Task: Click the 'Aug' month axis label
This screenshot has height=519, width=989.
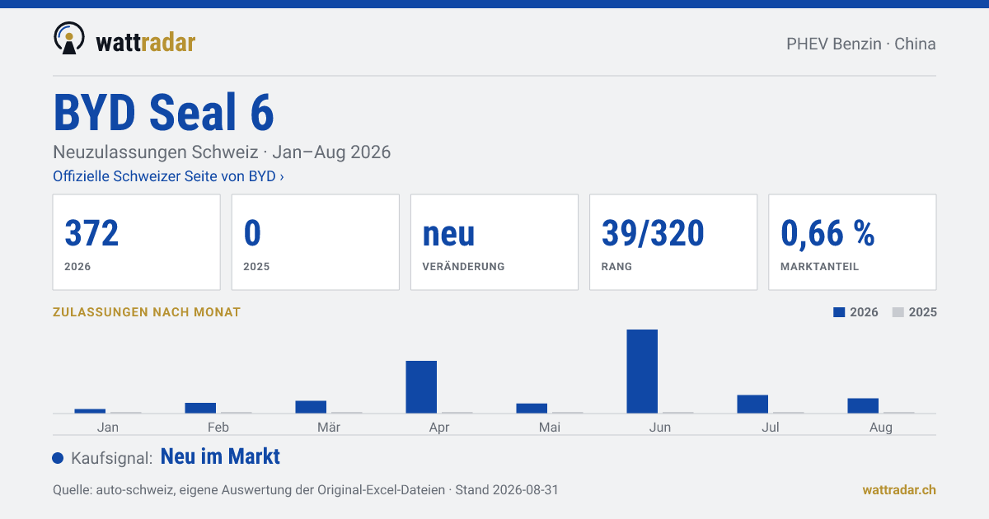Action: (881, 428)
